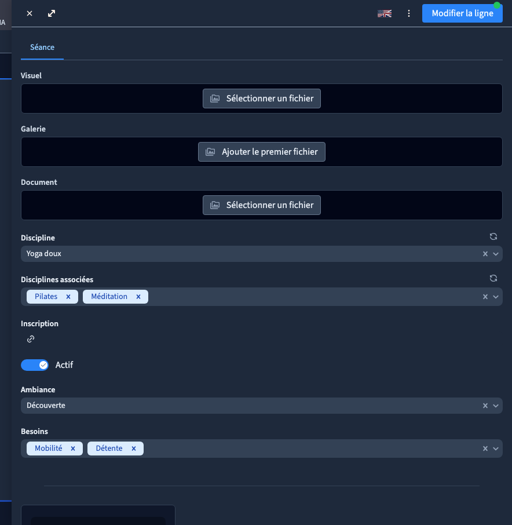Expand the Discipline dropdown chevron
Screen dimensions: 512x525
tap(496, 254)
